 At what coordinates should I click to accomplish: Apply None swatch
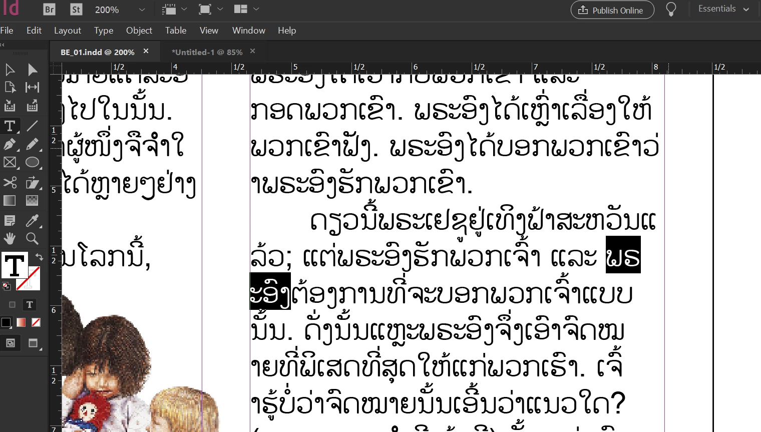pyautogui.click(x=36, y=323)
